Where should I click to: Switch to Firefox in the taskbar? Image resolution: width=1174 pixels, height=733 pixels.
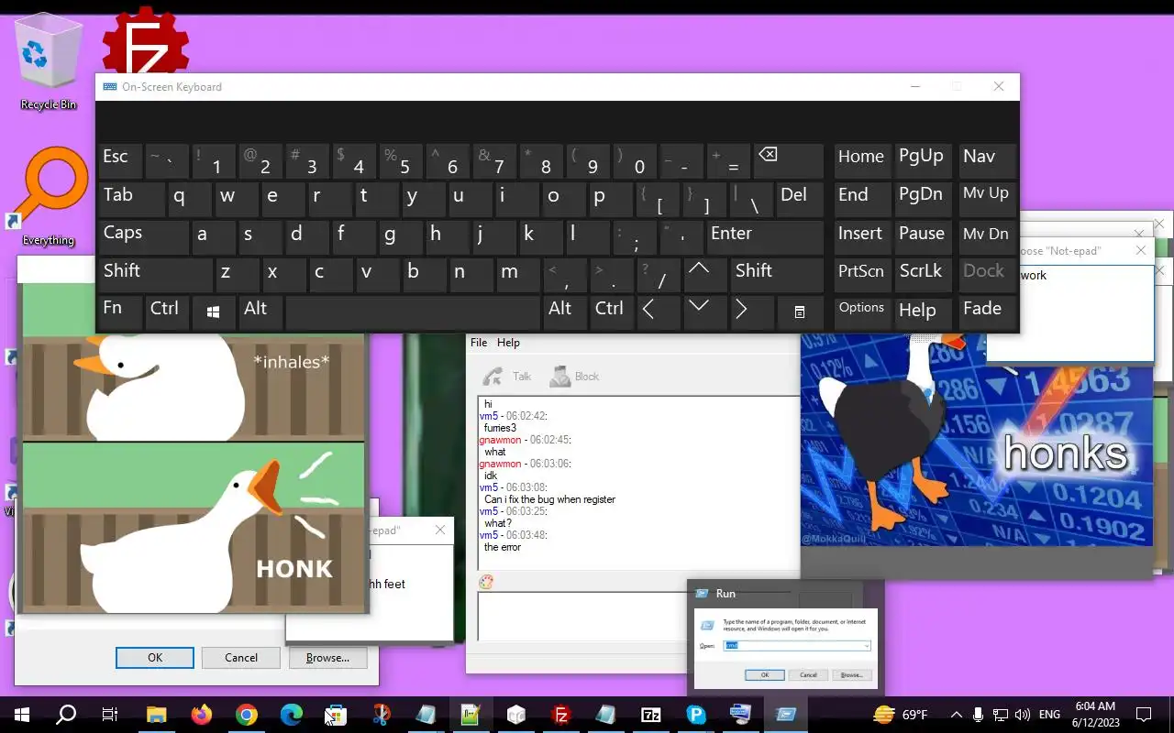(201, 715)
